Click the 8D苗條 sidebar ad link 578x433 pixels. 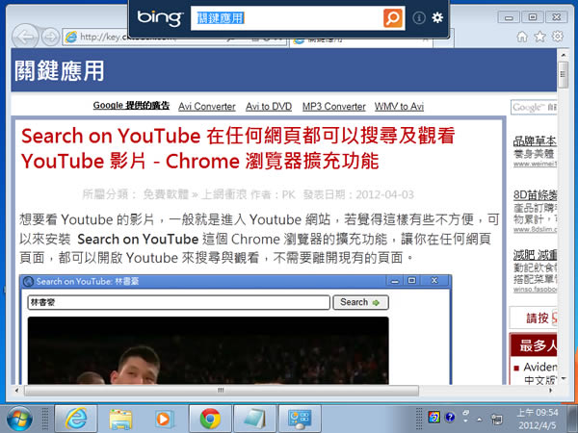(x=535, y=194)
